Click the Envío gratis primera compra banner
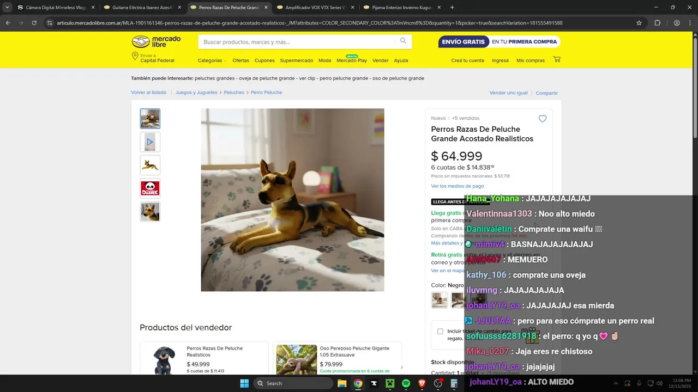The height and width of the screenshot is (392, 698). (499, 42)
